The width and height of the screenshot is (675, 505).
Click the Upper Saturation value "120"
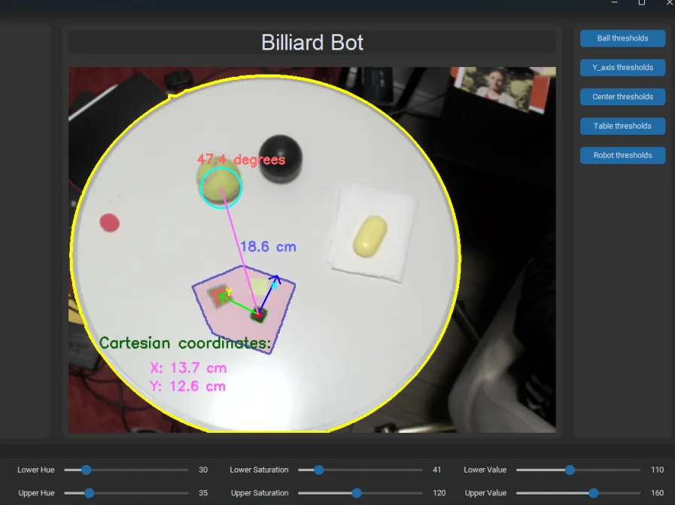439,493
